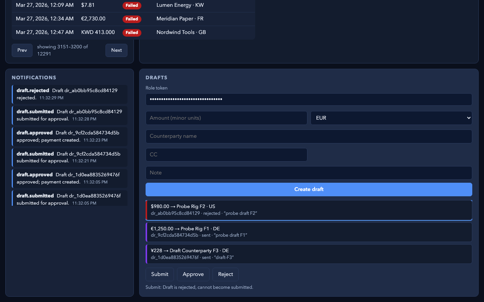Click the CC country code field

[226, 155]
